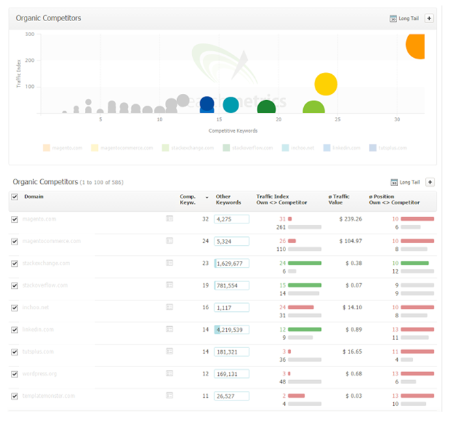
Task: Toggle tutsplus.com legend swatch
Action: coord(373,148)
